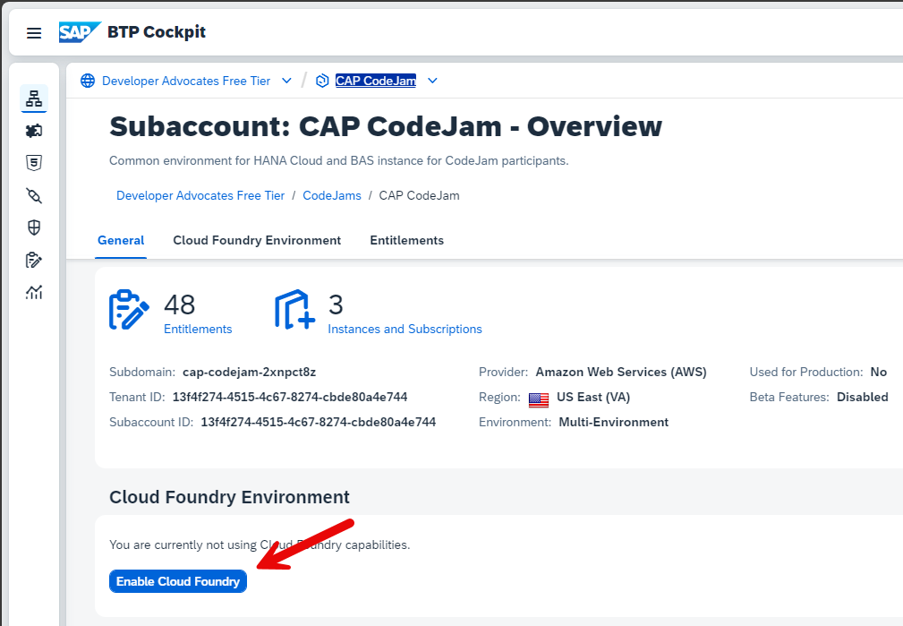Open the General tab

point(121,240)
